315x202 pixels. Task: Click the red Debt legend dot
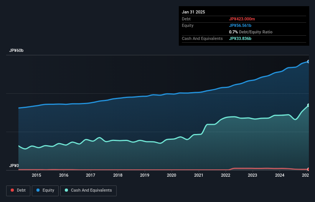coord(12,190)
